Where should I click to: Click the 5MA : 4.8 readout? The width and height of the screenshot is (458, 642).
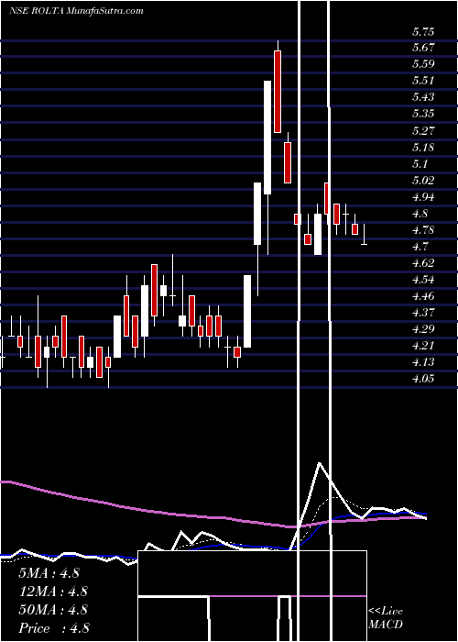pos(49,573)
